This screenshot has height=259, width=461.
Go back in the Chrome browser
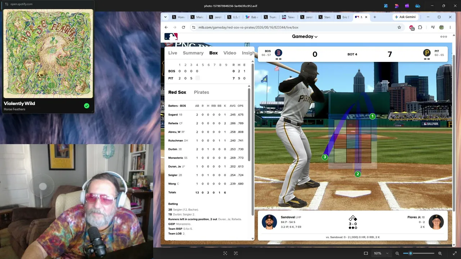[166, 27]
